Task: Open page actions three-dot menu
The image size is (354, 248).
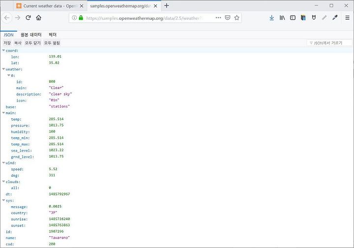Action: pos(218,18)
